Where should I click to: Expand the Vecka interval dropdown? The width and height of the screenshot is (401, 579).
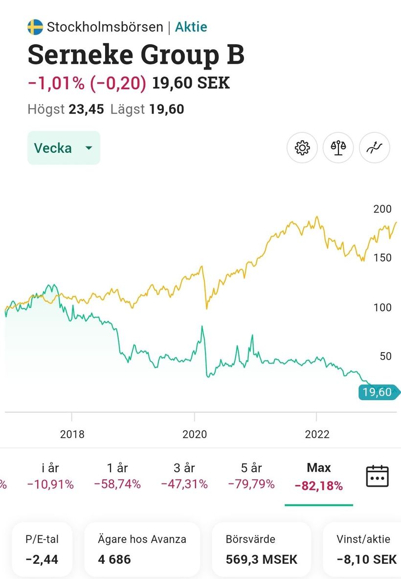[63, 148]
